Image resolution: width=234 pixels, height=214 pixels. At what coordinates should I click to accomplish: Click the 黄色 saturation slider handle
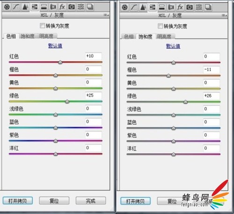click(174, 89)
